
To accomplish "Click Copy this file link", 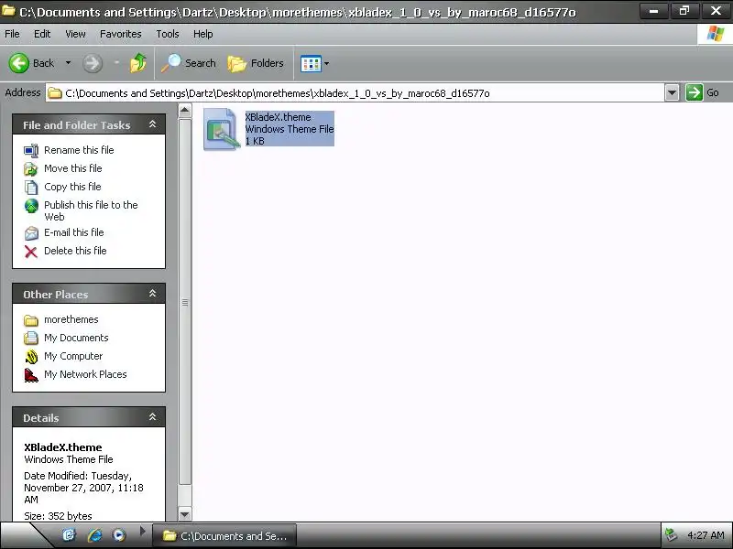I will pyautogui.click(x=72, y=187).
